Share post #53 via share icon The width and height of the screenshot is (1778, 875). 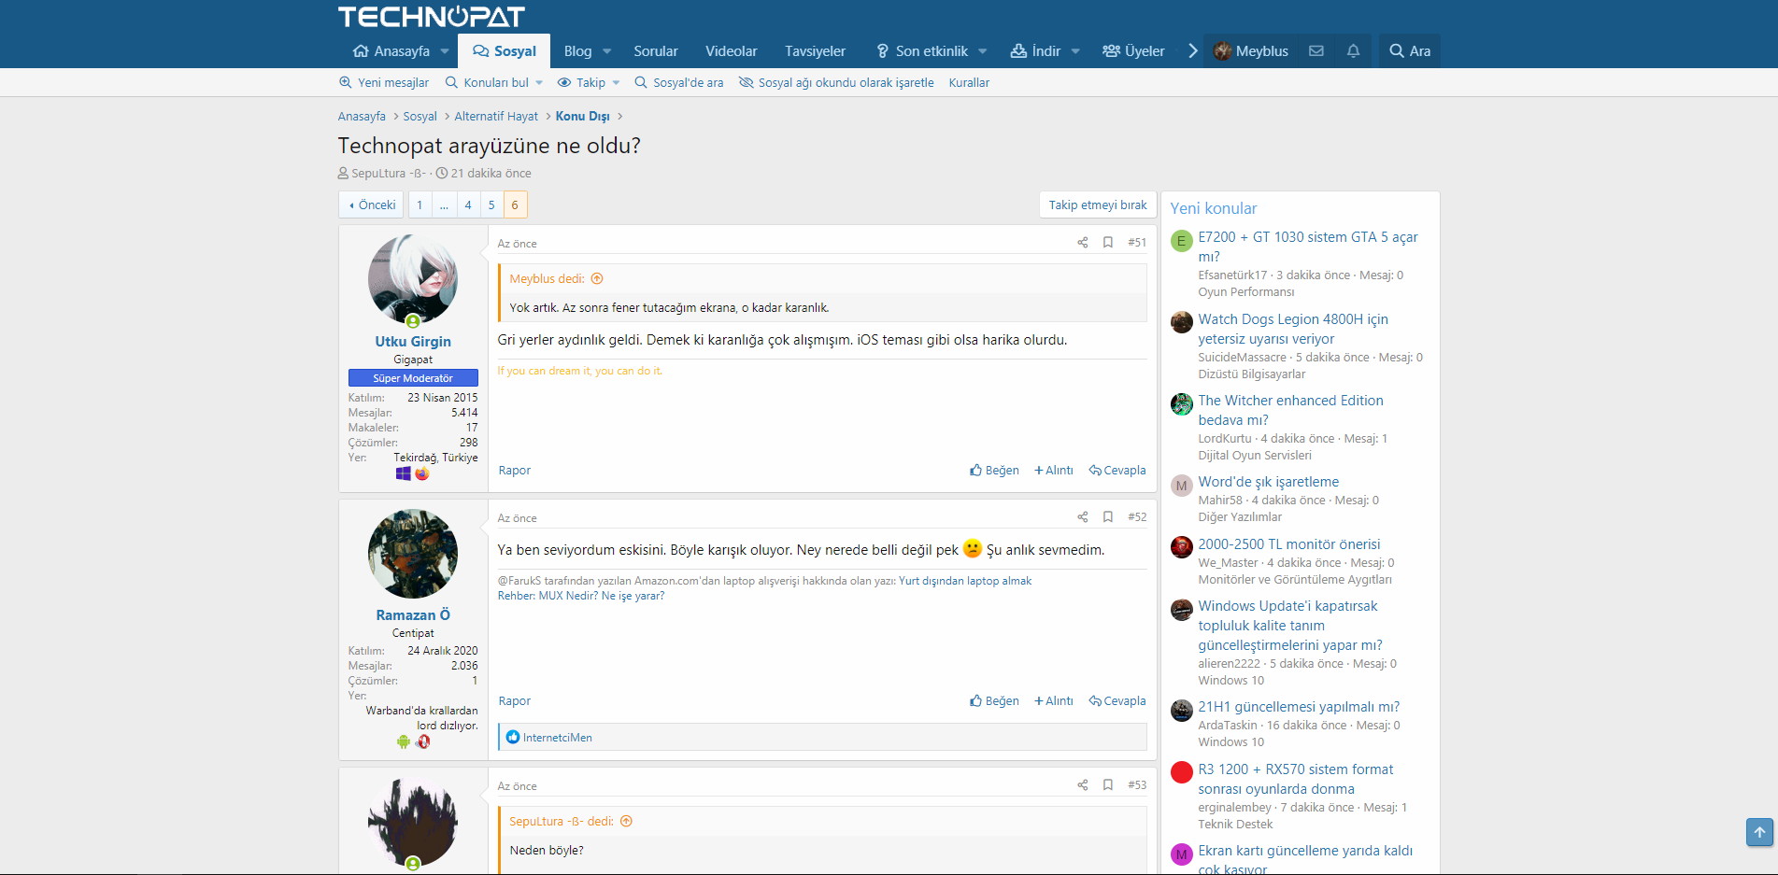point(1083,785)
